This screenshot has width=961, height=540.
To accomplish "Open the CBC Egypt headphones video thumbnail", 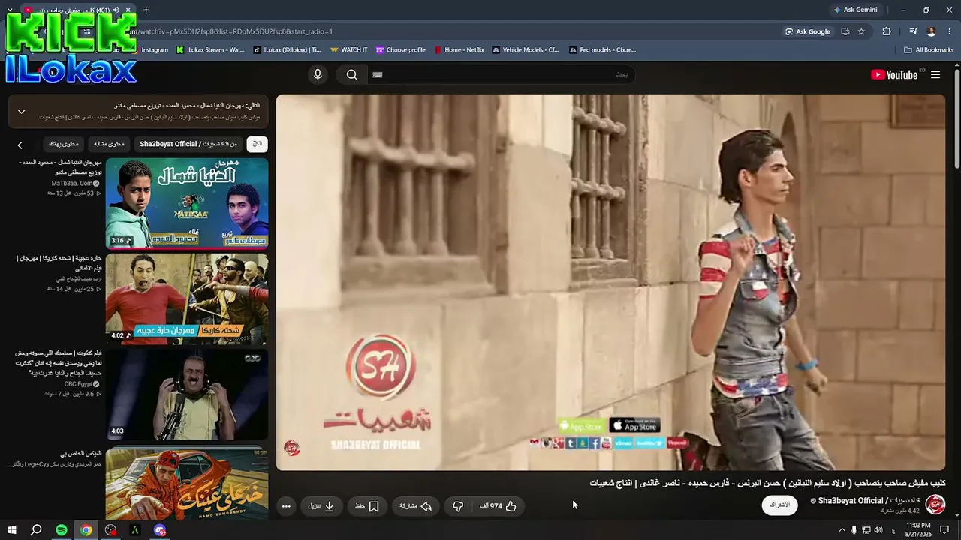I will pyautogui.click(x=187, y=394).
